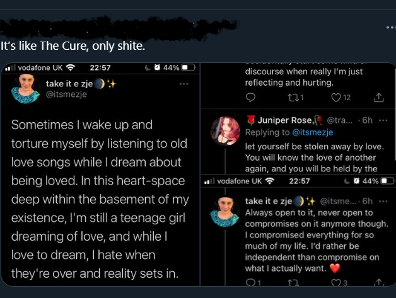Image resolution: width=396 pixels, height=298 pixels.
Task: Click the reply icon under the reflecting and hurting tweet
Action: 250,97
